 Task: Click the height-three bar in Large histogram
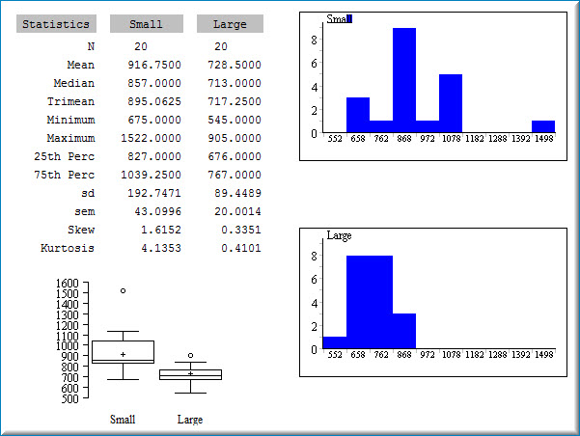pyautogui.click(x=404, y=331)
